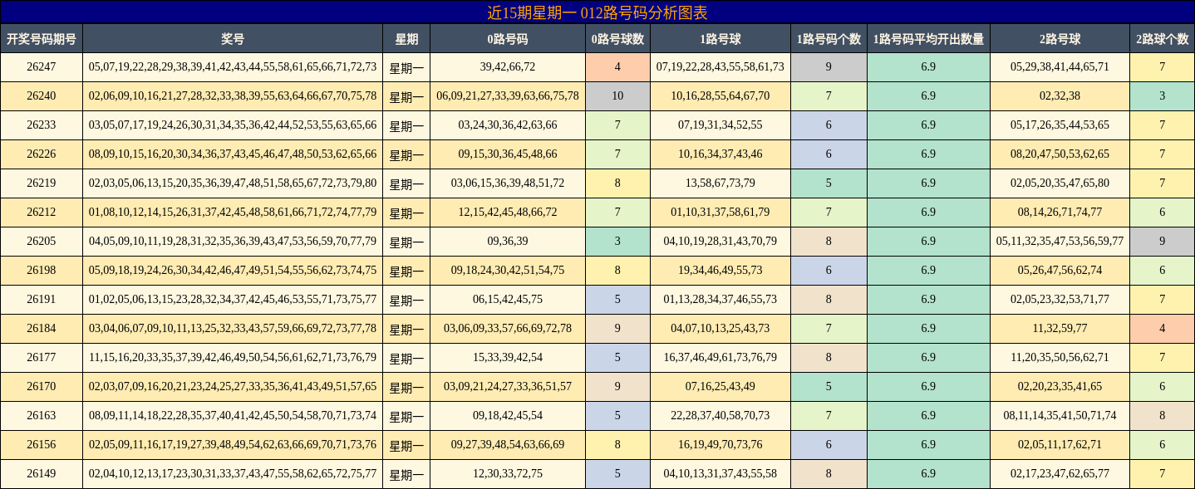Click the average 6.9 cell in row 26233

point(928,125)
